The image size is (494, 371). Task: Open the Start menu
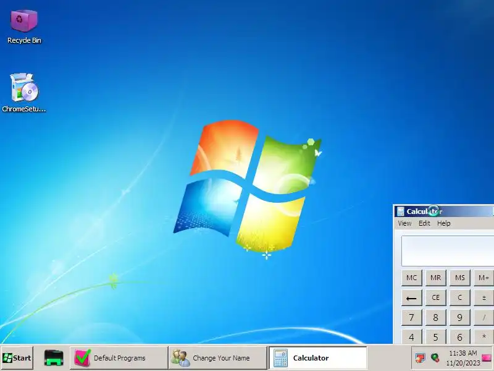coord(17,358)
